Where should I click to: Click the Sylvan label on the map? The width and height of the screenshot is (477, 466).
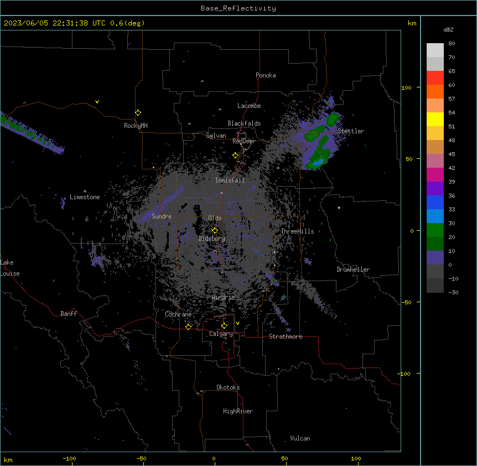pos(216,136)
